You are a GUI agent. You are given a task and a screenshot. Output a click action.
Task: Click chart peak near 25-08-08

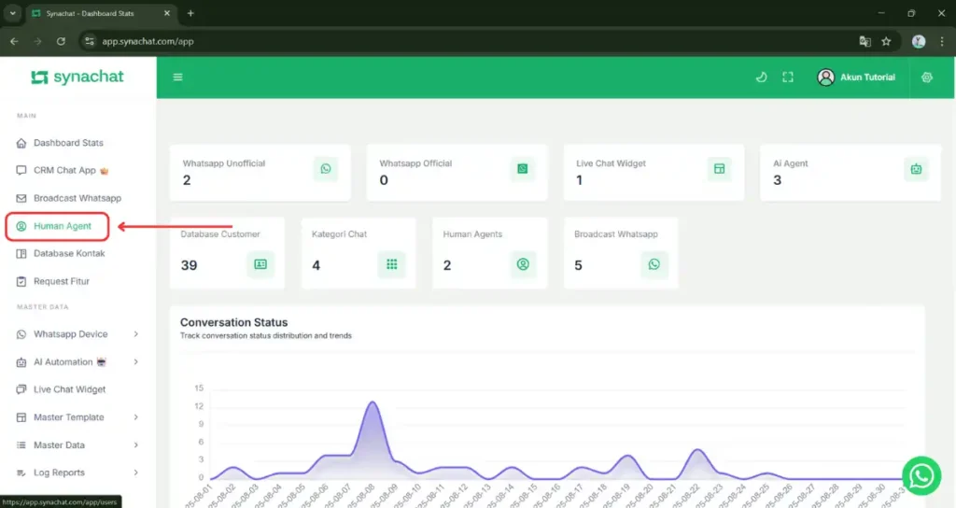(x=373, y=402)
